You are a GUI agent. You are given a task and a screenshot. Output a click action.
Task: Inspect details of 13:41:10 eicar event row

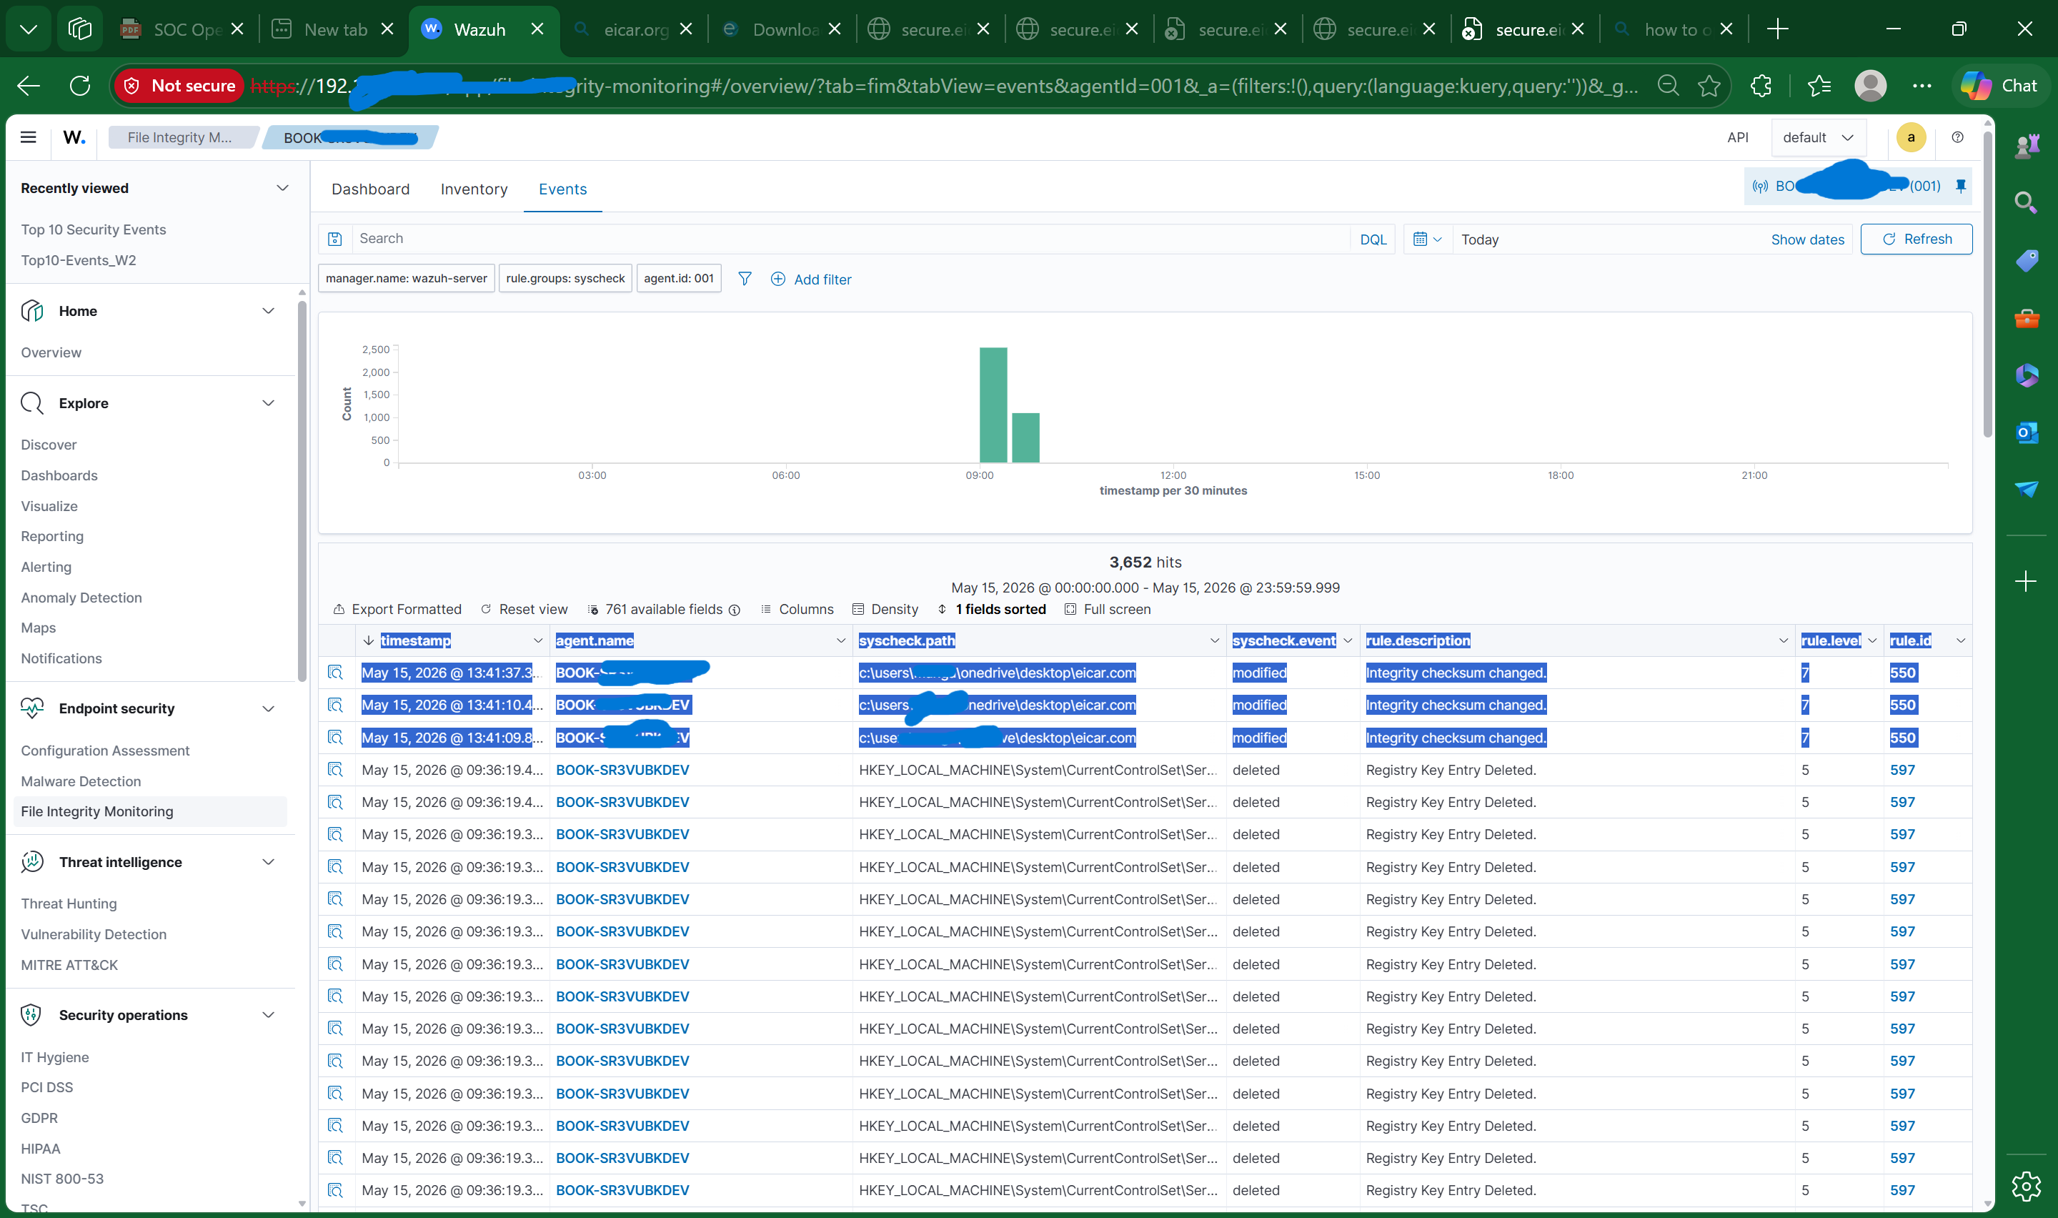click(x=334, y=704)
